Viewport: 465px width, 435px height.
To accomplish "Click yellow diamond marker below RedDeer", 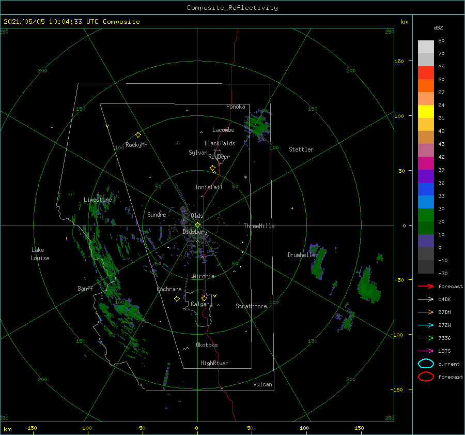I will [x=212, y=168].
